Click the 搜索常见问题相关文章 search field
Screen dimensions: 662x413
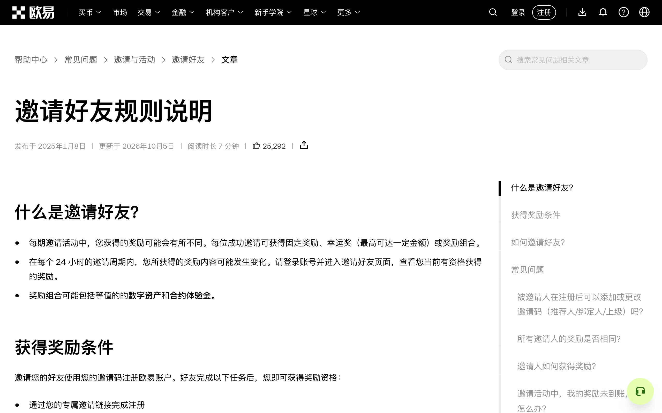pyautogui.click(x=573, y=60)
